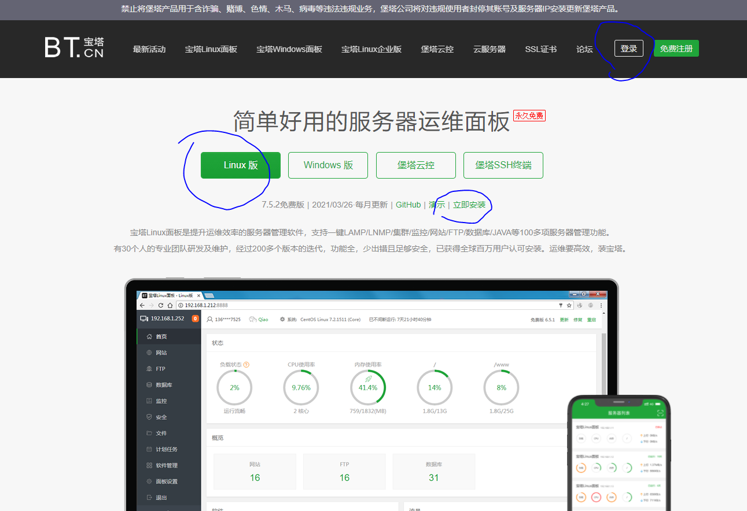
Task: Click the rocket icon in memory gauge
Action: [x=368, y=379]
